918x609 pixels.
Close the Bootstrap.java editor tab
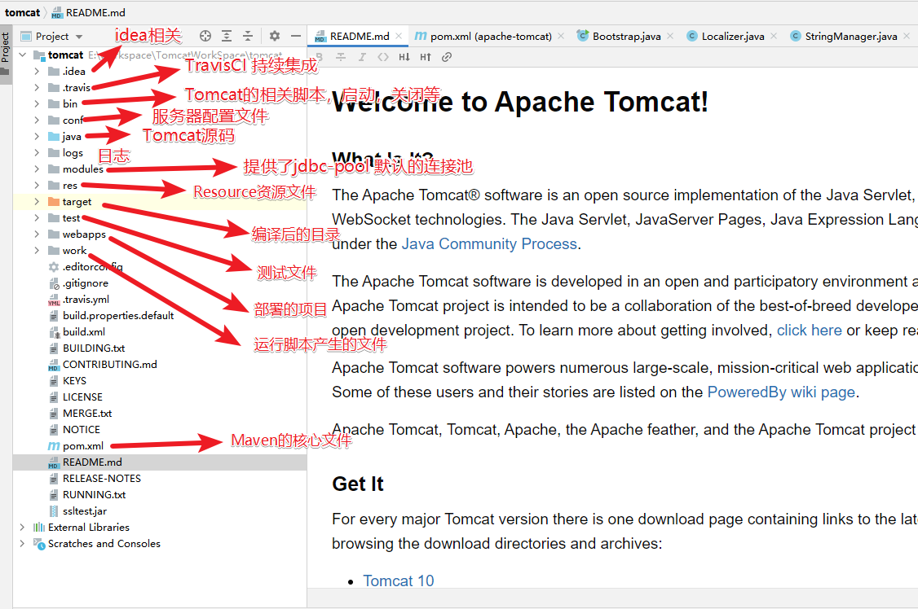pos(670,37)
